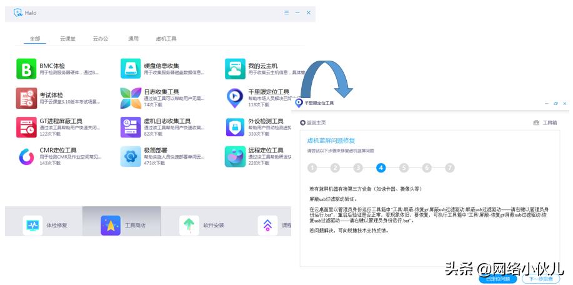
Task: Jump to repair step 6
Action: (427, 168)
